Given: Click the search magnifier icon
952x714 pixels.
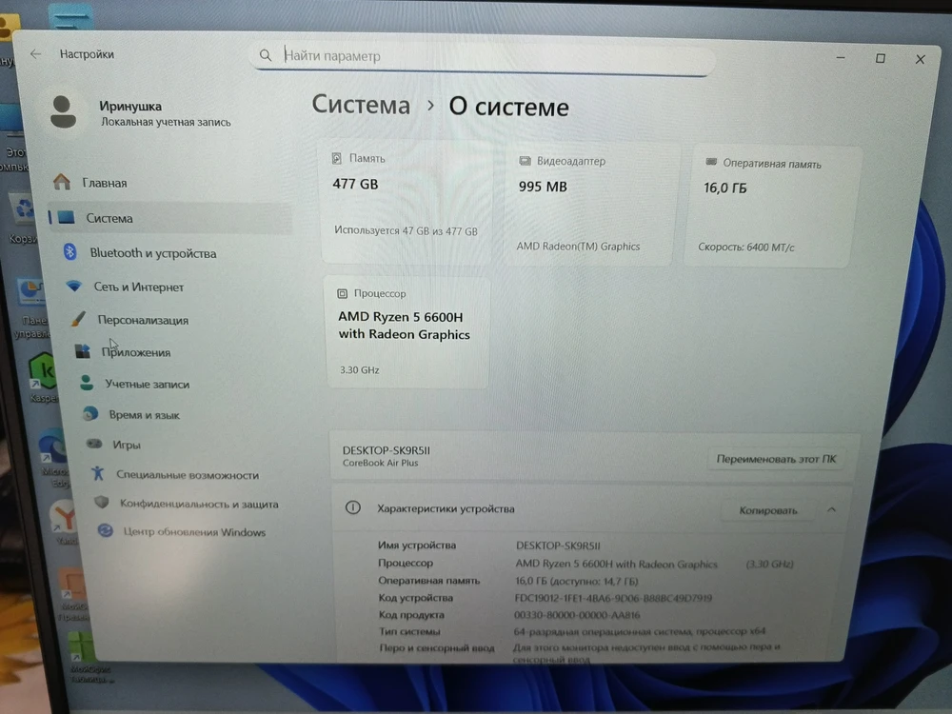Looking at the screenshot, I should pyautogui.click(x=266, y=55).
